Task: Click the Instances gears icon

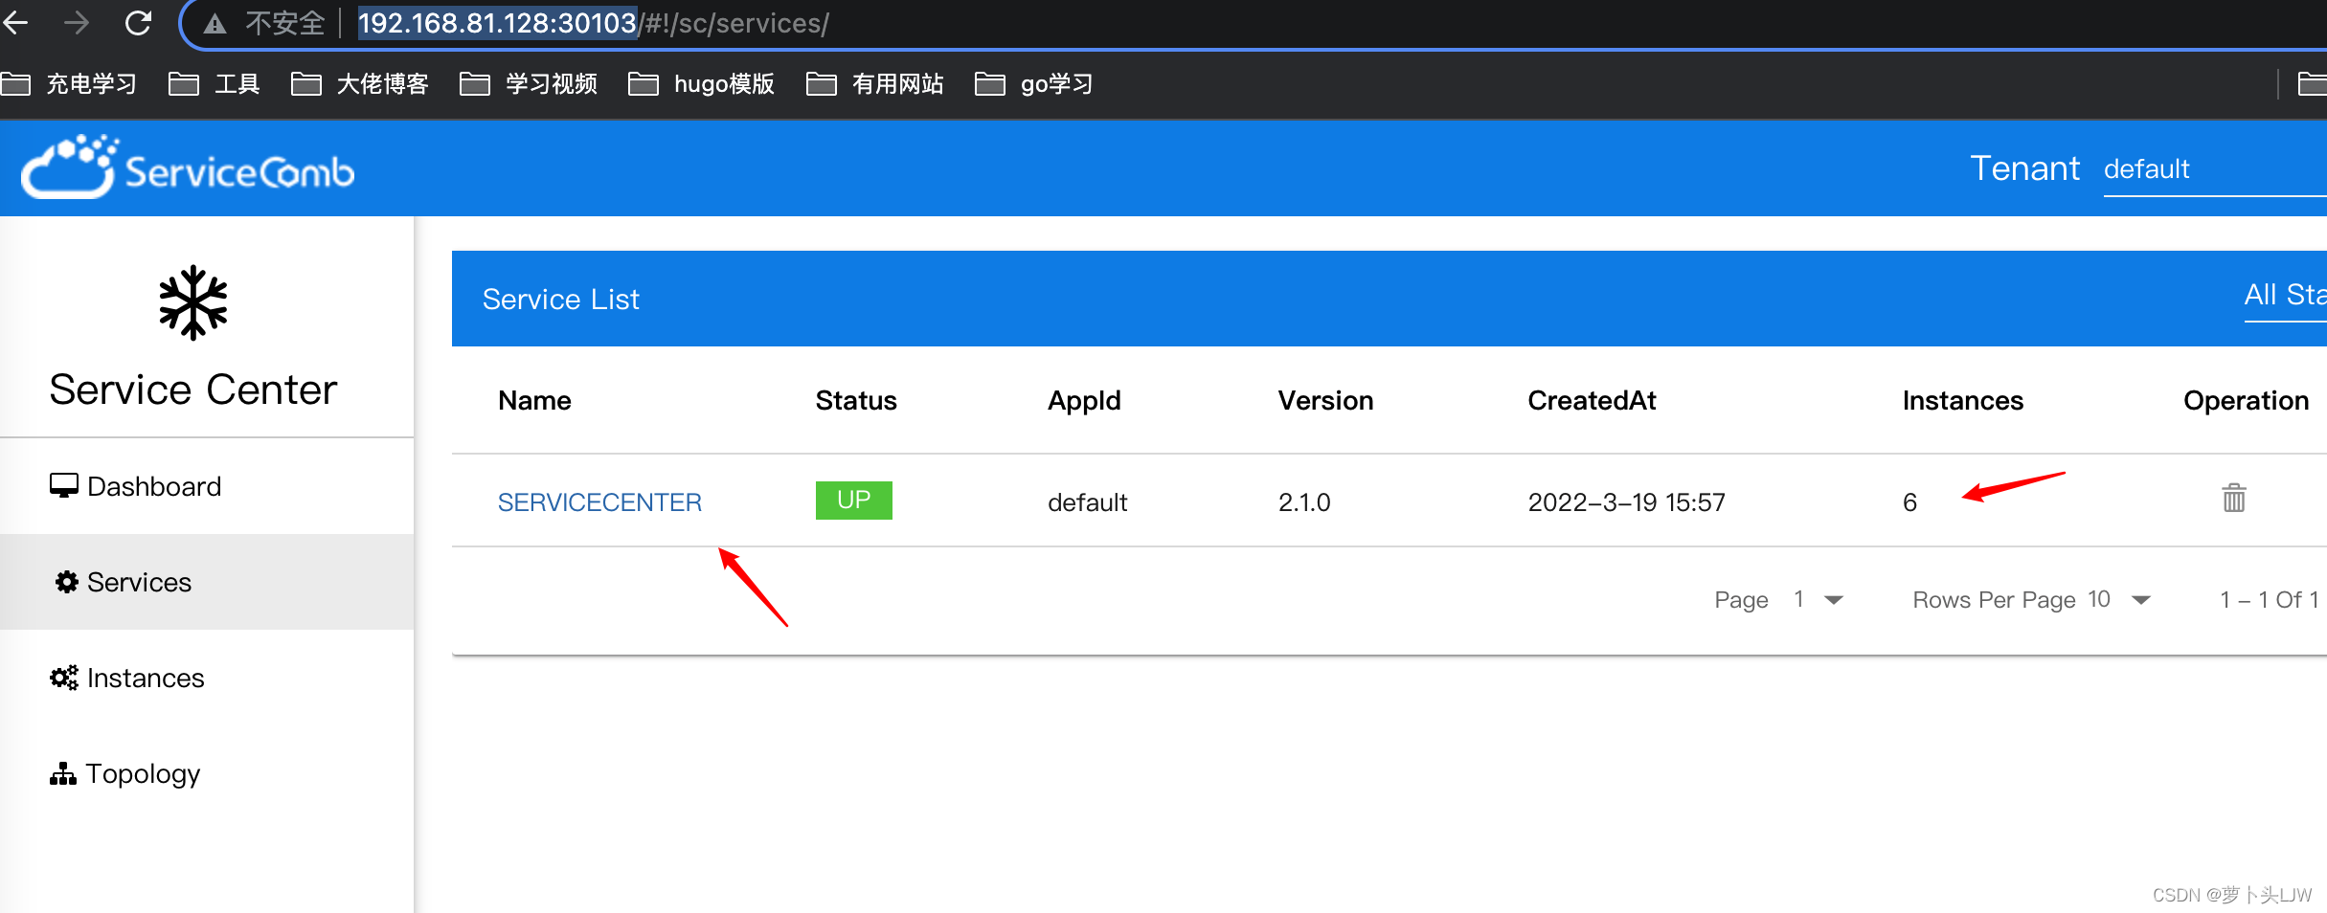Action: (x=64, y=678)
